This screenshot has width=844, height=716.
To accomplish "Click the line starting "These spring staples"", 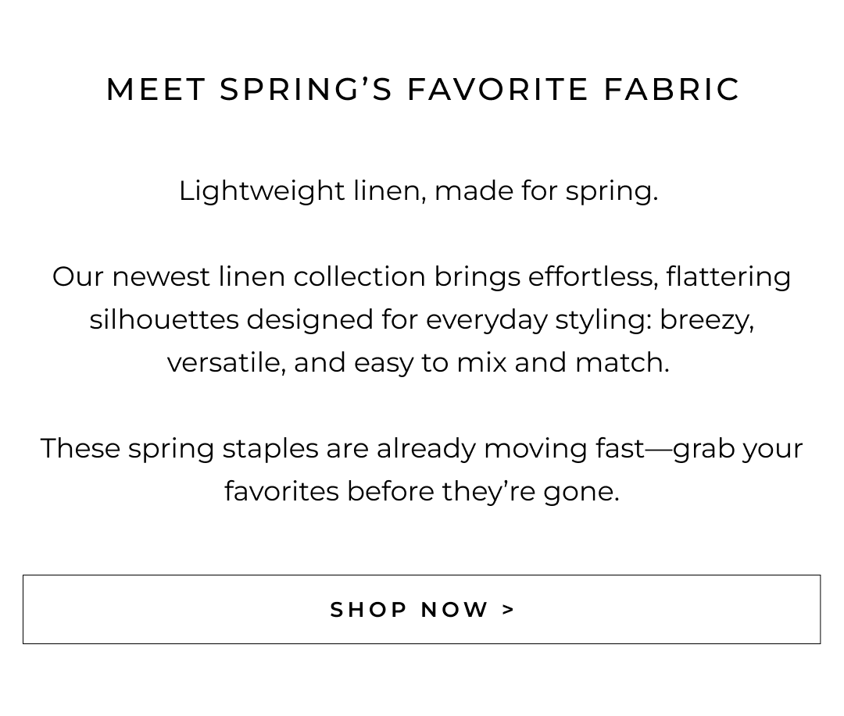I will pos(421,448).
